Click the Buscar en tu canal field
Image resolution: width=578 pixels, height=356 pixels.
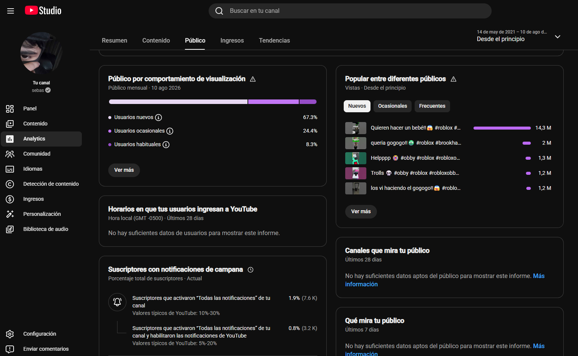350,11
